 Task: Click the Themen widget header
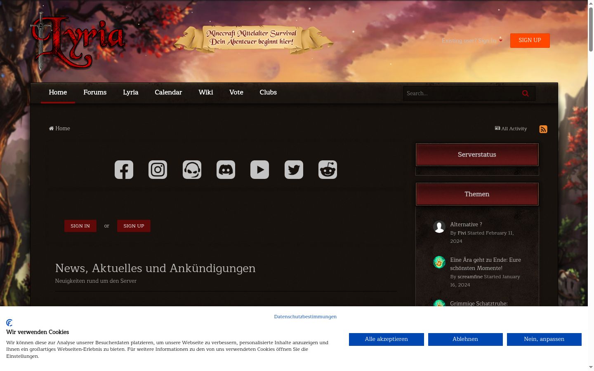[477, 194]
